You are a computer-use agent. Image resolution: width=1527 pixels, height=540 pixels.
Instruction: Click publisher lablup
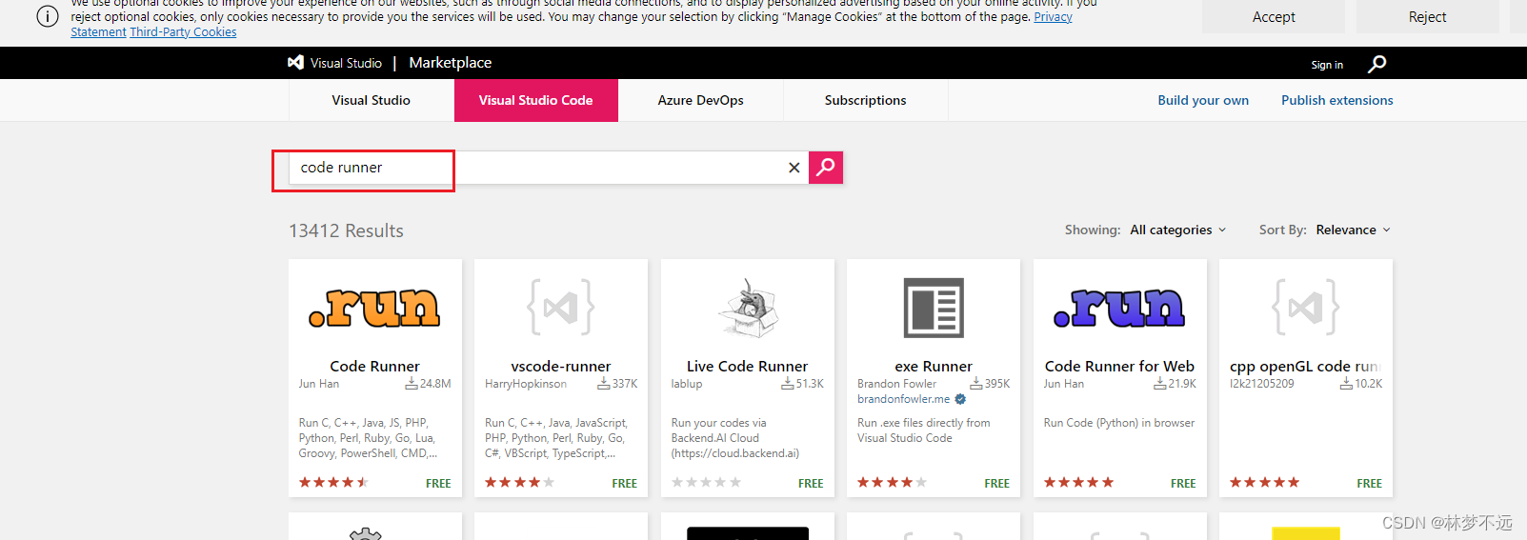click(687, 384)
